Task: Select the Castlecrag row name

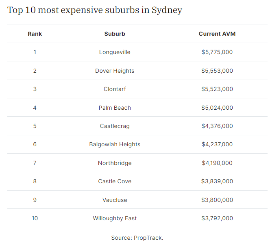Action: click(115, 126)
